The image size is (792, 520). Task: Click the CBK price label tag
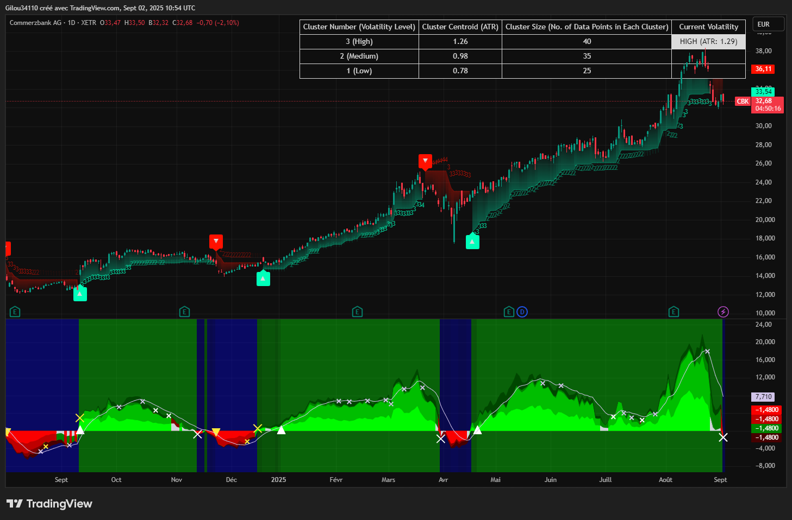point(743,102)
